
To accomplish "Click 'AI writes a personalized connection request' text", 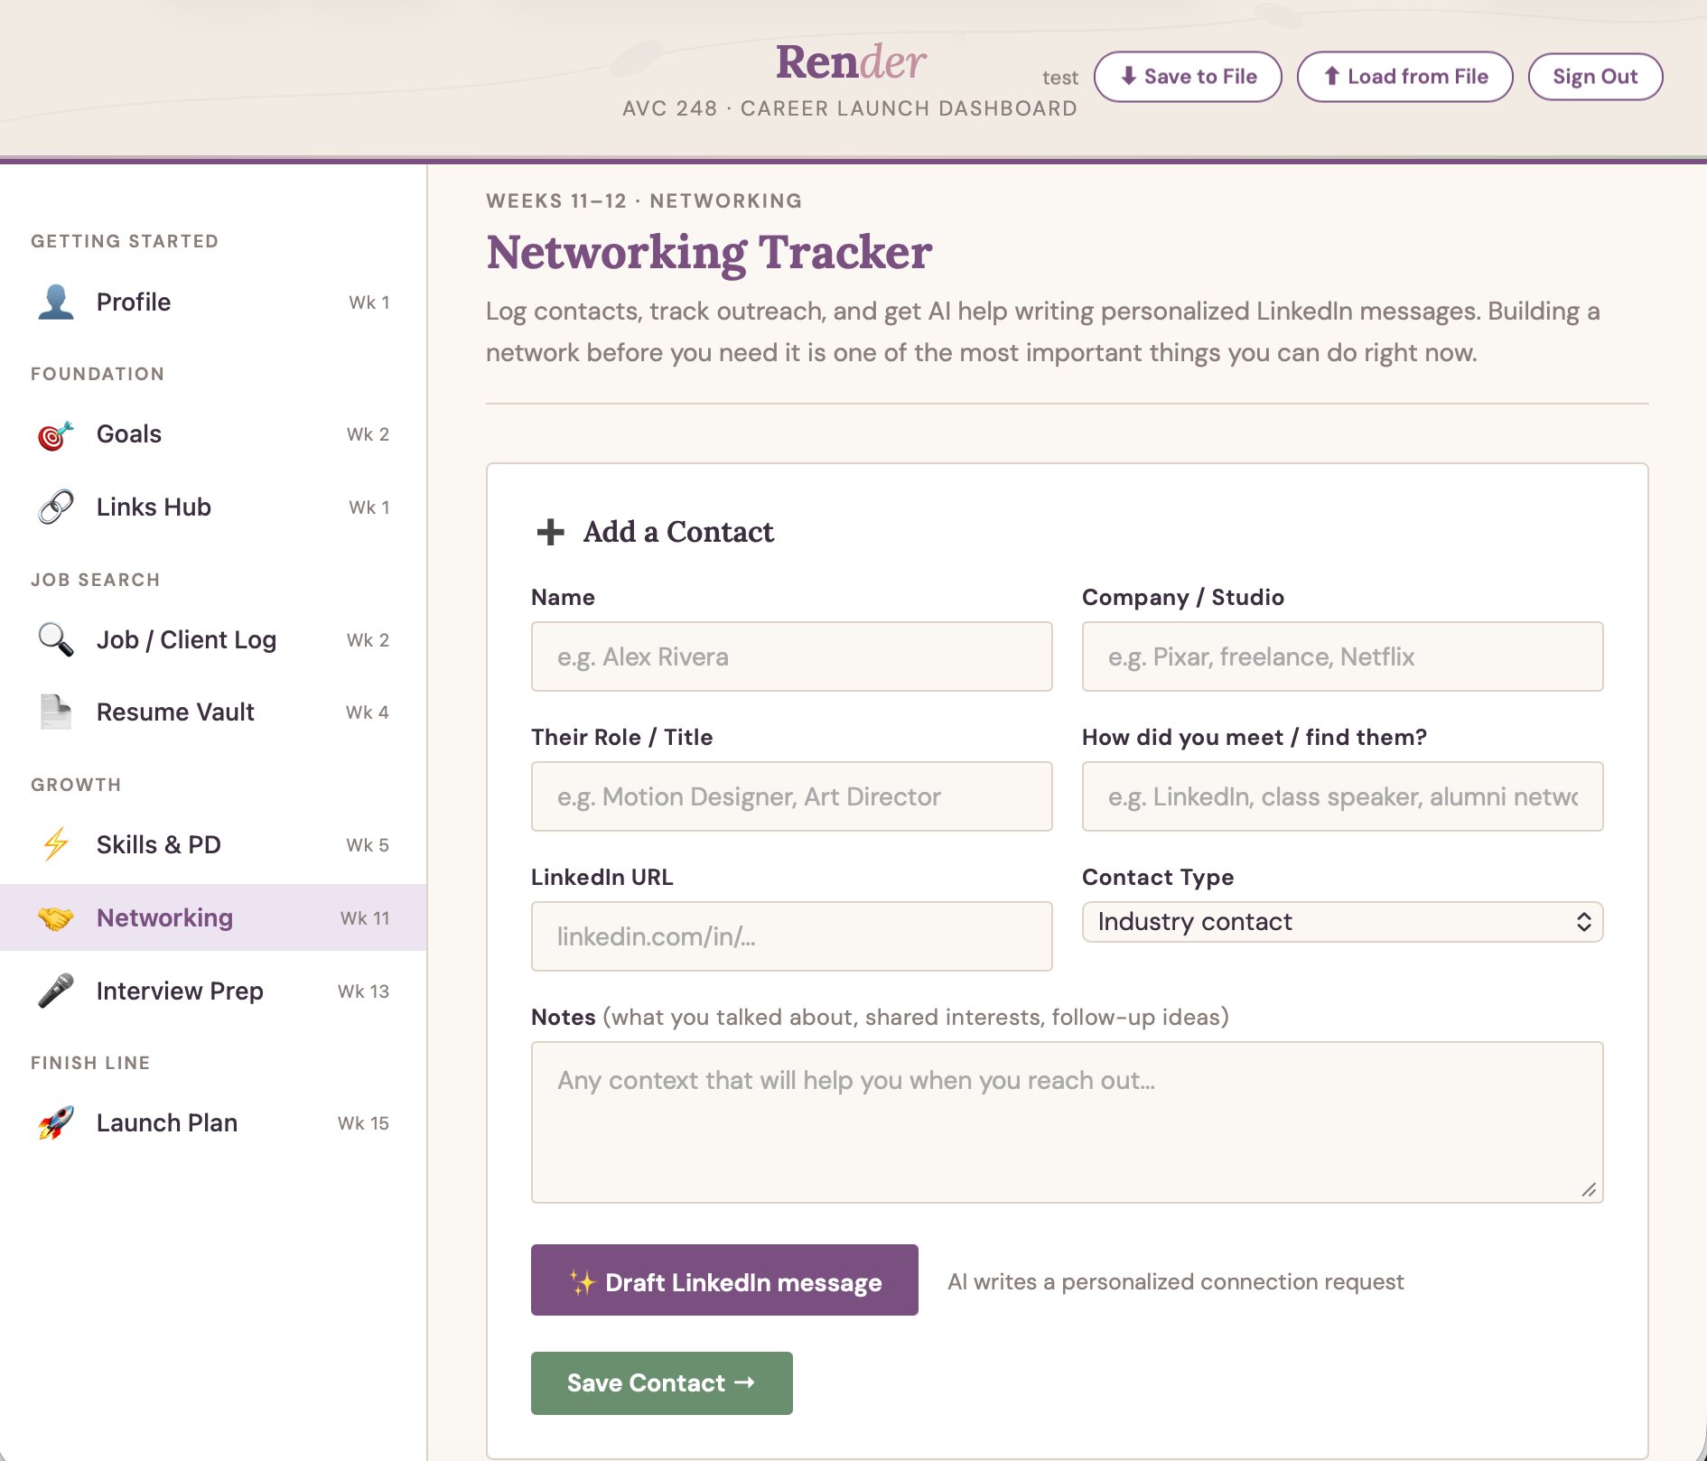I will point(1175,1281).
